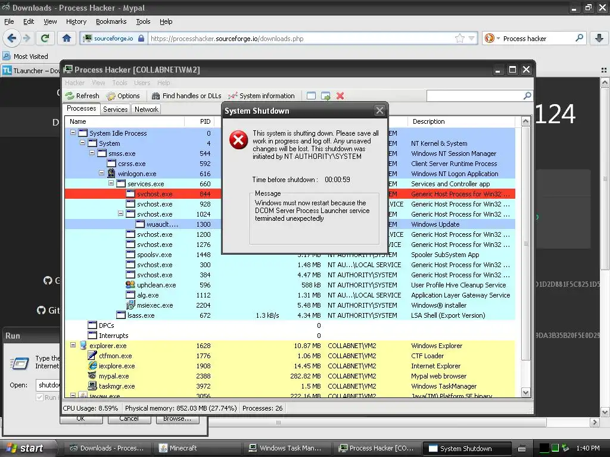Open the Downloads arrow in Mypal toolbar
Viewport: 610px width, 457px height.
599,38
